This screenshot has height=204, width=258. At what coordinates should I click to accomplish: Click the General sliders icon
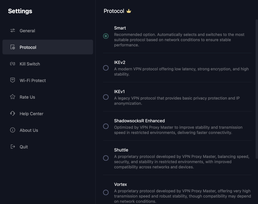tap(13, 31)
